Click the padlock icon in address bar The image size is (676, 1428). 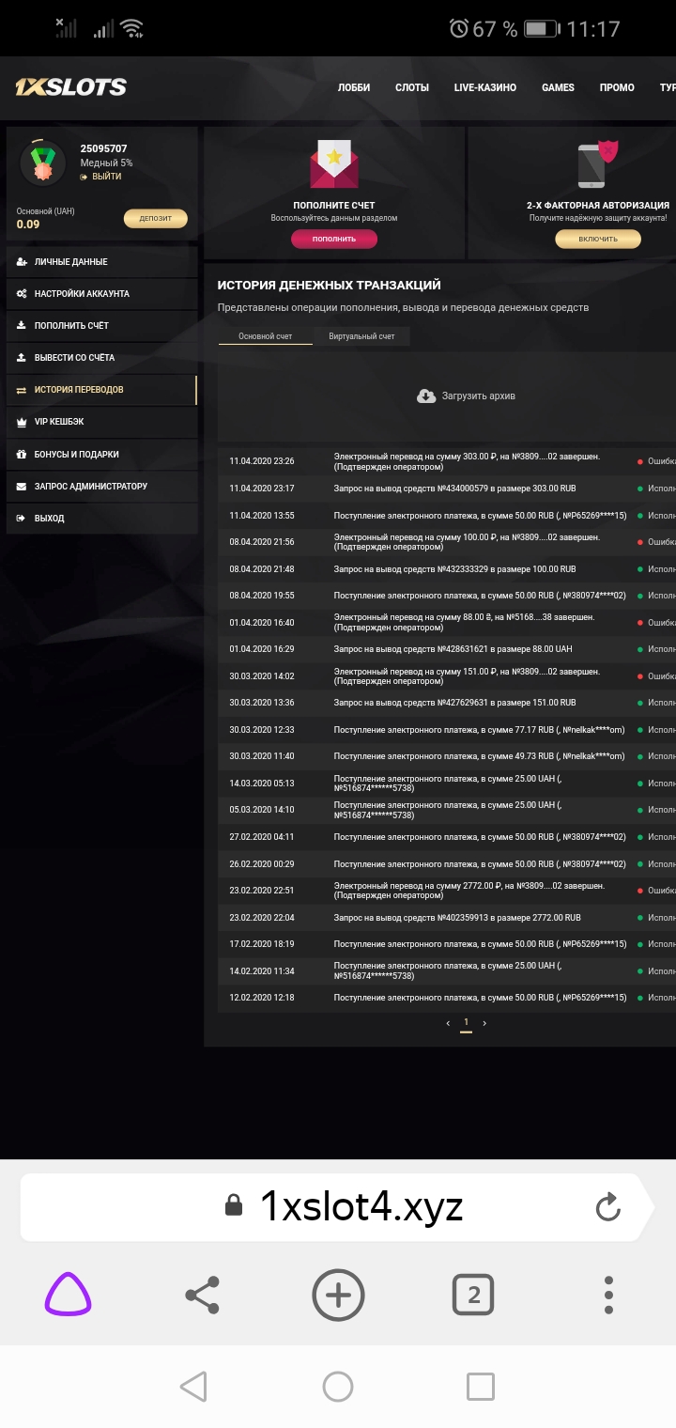pos(234,1206)
